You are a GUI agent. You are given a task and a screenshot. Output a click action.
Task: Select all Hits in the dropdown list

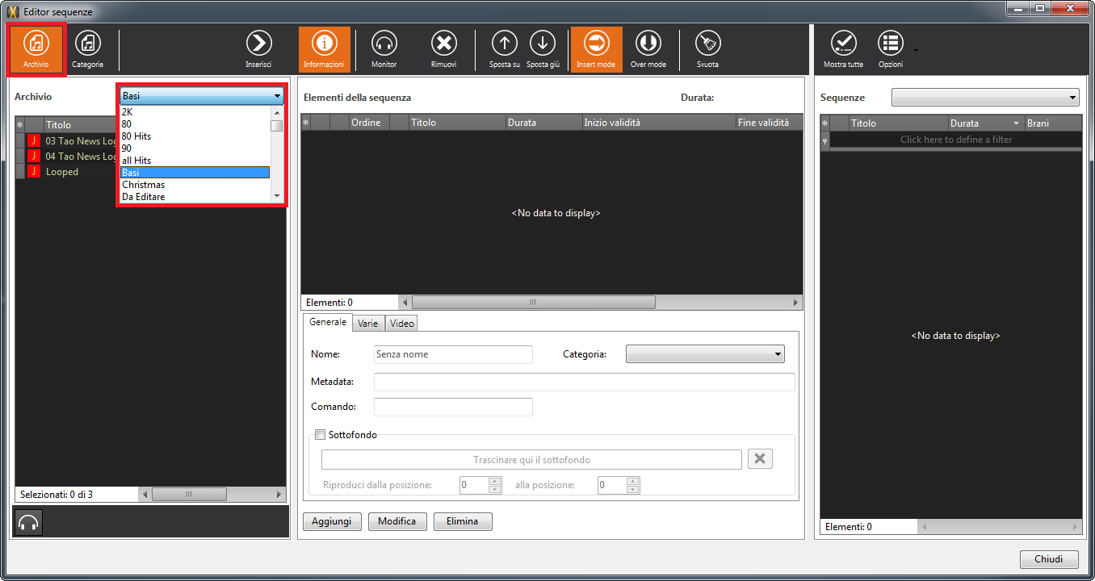point(195,160)
